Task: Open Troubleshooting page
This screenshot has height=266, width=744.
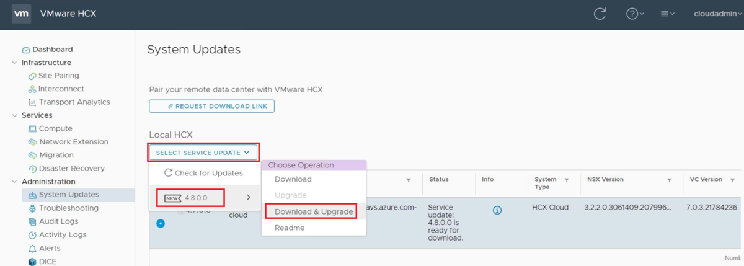Action: pos(69,208)
